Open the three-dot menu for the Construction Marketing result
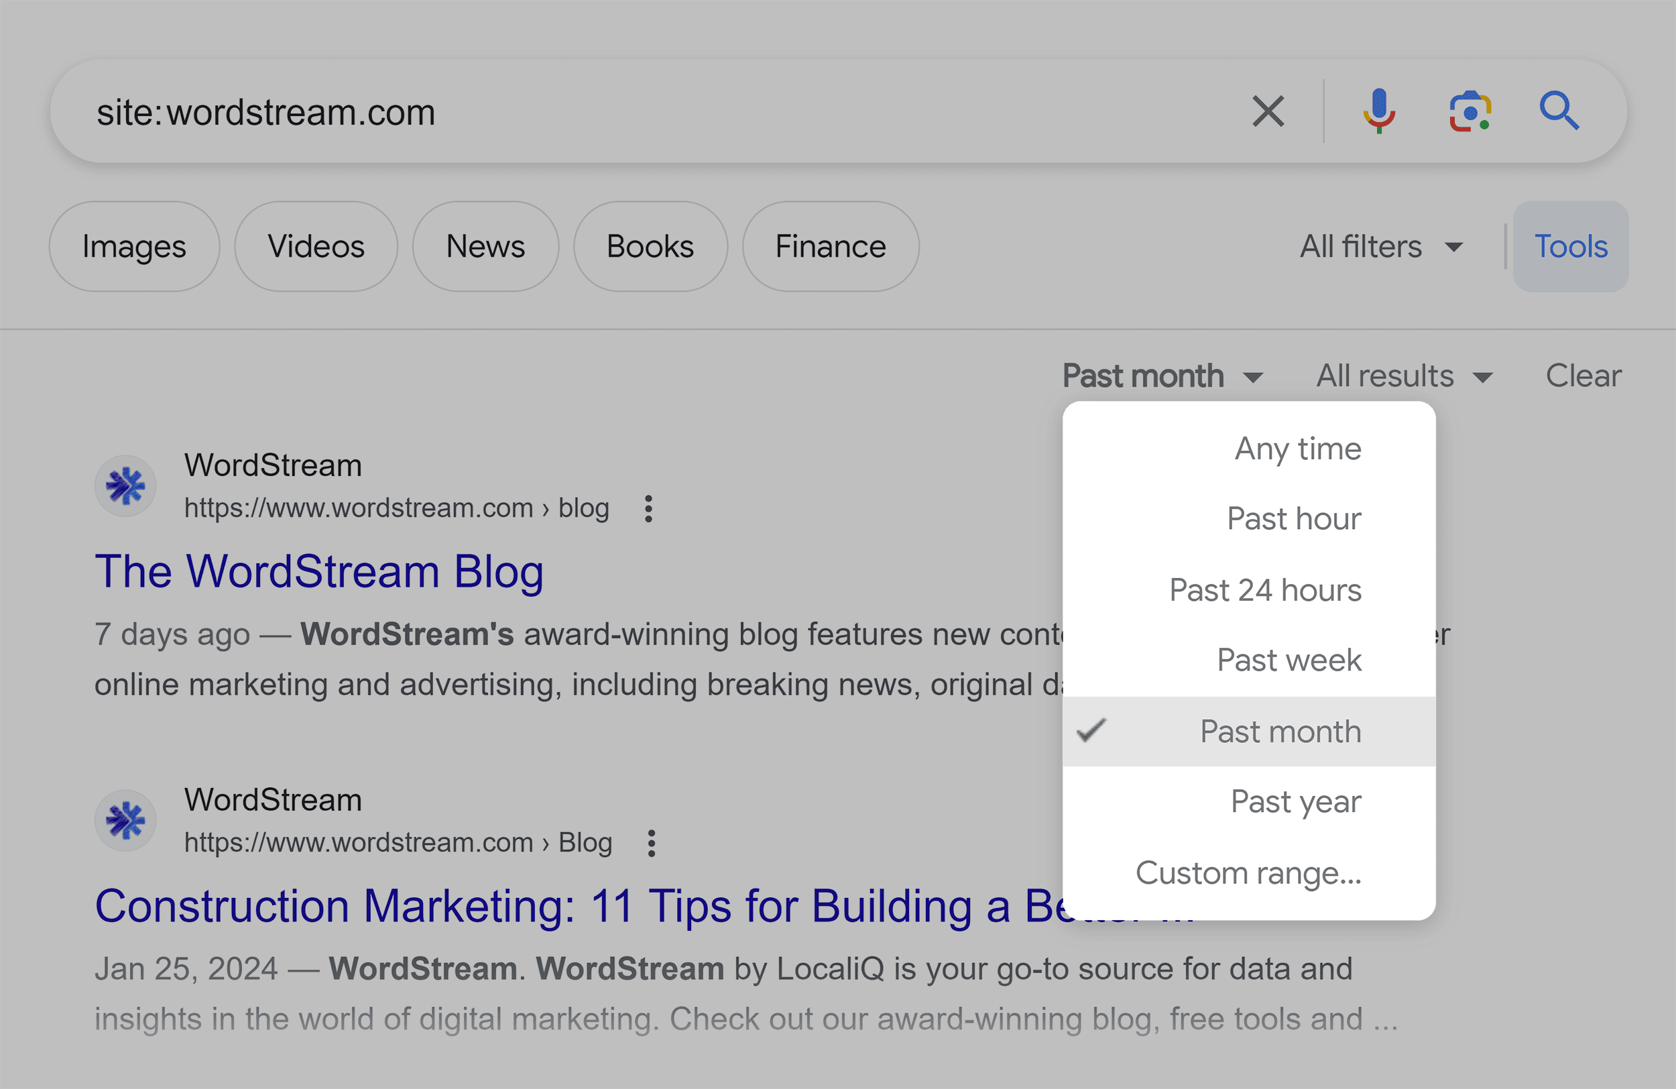This screenshot has width=1676, height=1089. pyautogui.click(x=652, y=843)
